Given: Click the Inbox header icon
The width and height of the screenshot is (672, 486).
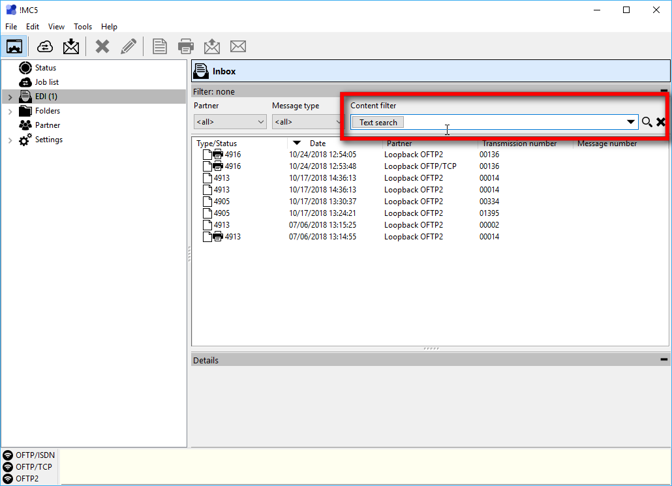Looking at the screenshot, I should 200,71.
